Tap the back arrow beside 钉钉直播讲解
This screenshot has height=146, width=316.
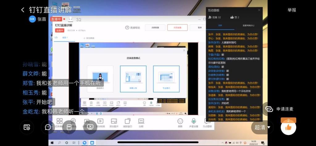(x=23, y=10)
